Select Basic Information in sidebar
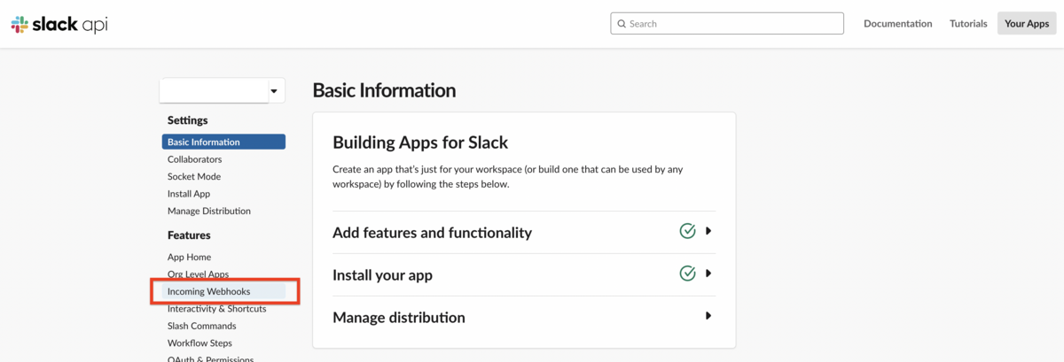 (x=223, y=142)
